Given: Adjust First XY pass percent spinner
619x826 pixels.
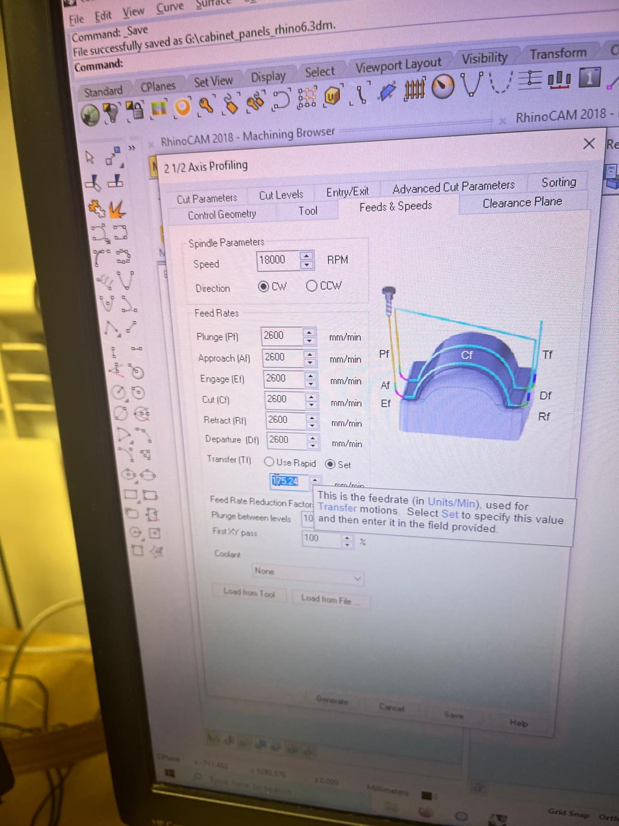Looking at the screenshot, I should 347,541.
